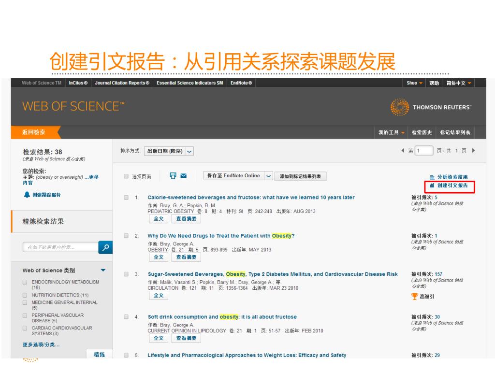Open 保存至 EndNote Online dropdown arrow
This screenshot has width=495, height=371.
[268, 176]
